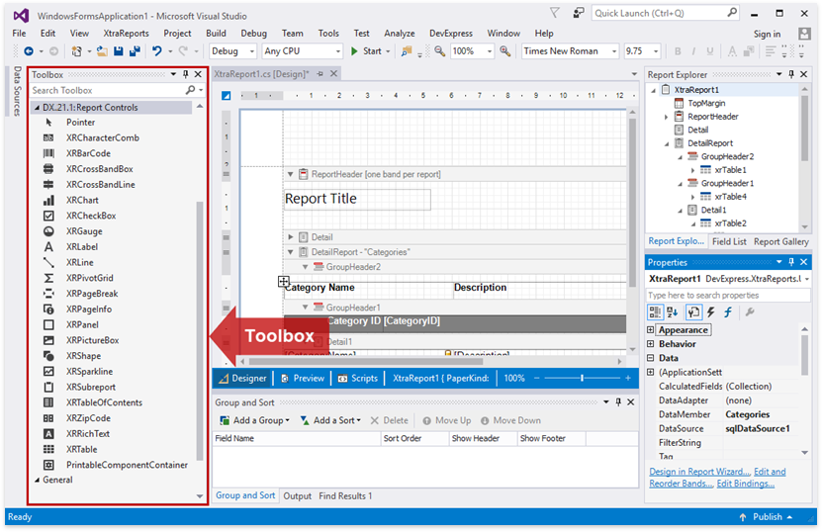Select the XRLine control
This screenshot has height=532, width=822.
(80, 263)
